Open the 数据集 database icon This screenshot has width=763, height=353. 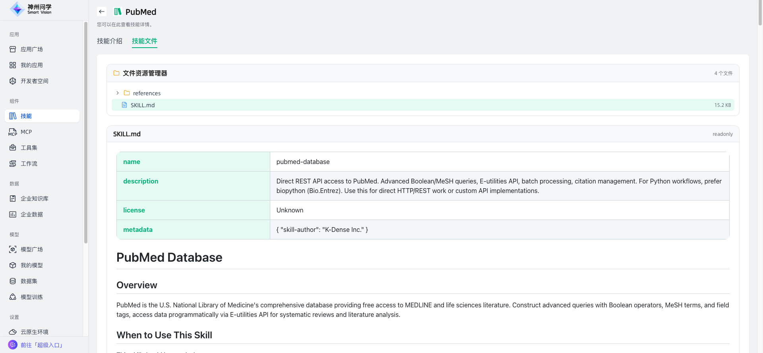coord(13,281)
